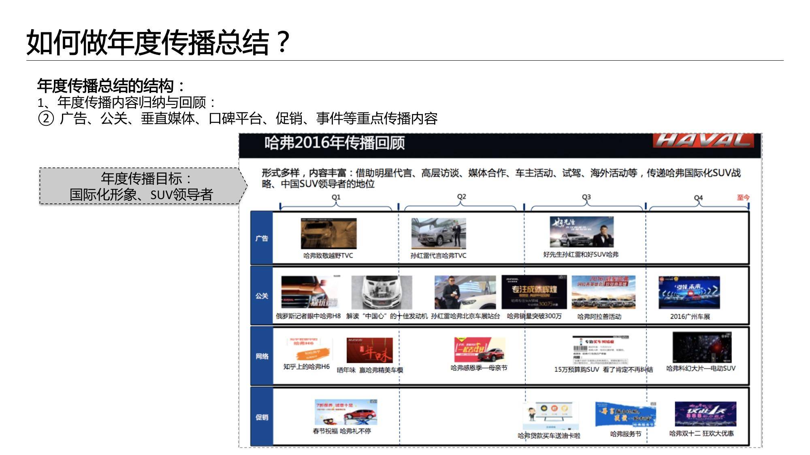Click the red 至今 label
Viewport: 810px width, 455px height.
coord(743,197)
